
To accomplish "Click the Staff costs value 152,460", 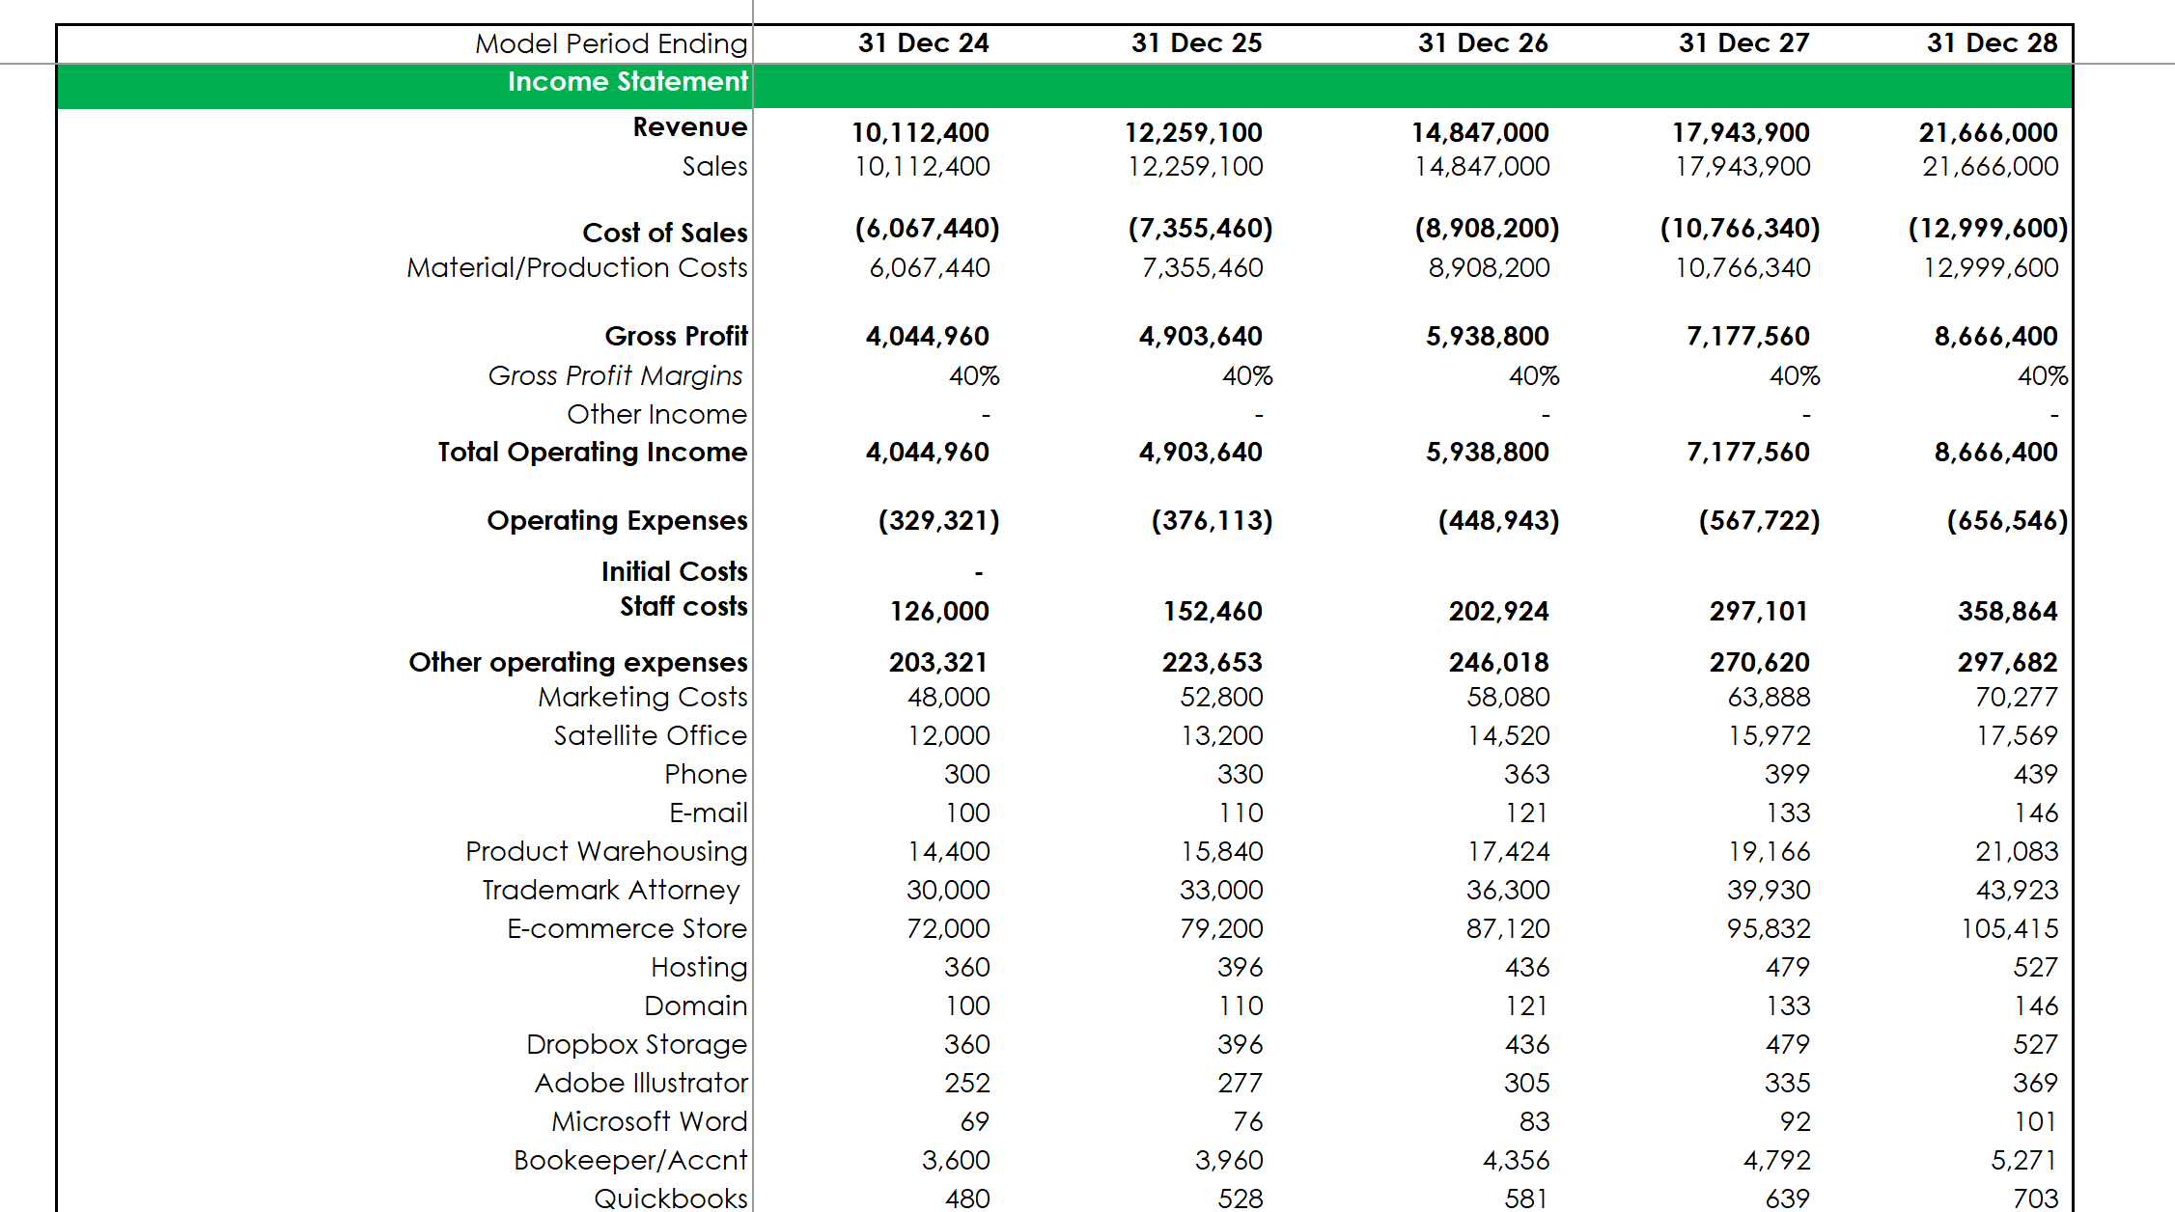I will click(x=1213, y=611).
